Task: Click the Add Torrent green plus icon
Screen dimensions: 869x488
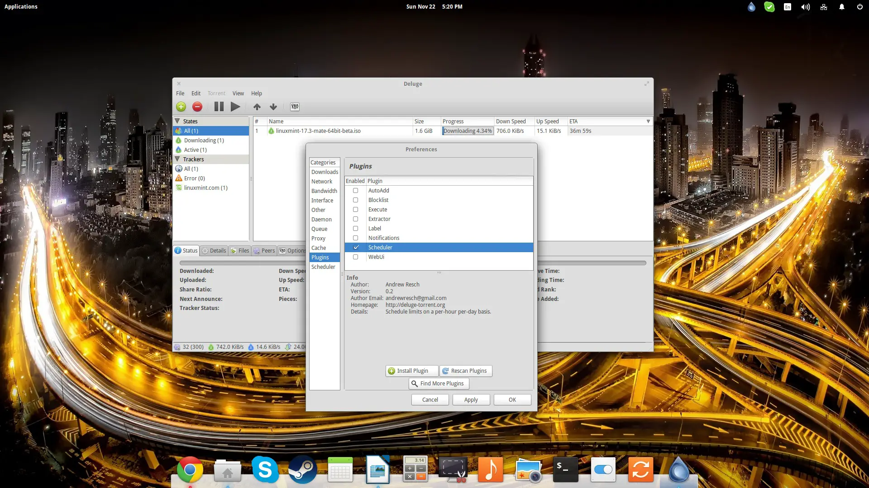Action: point(181,107)
